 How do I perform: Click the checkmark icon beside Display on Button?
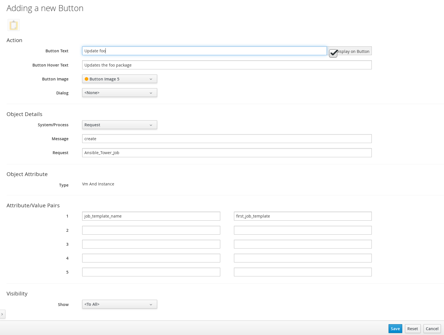click(333, 53)
